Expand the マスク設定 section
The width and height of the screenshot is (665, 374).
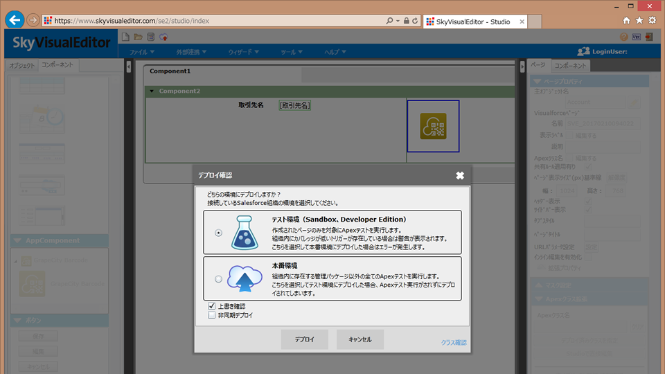click(x=539, y=285)
